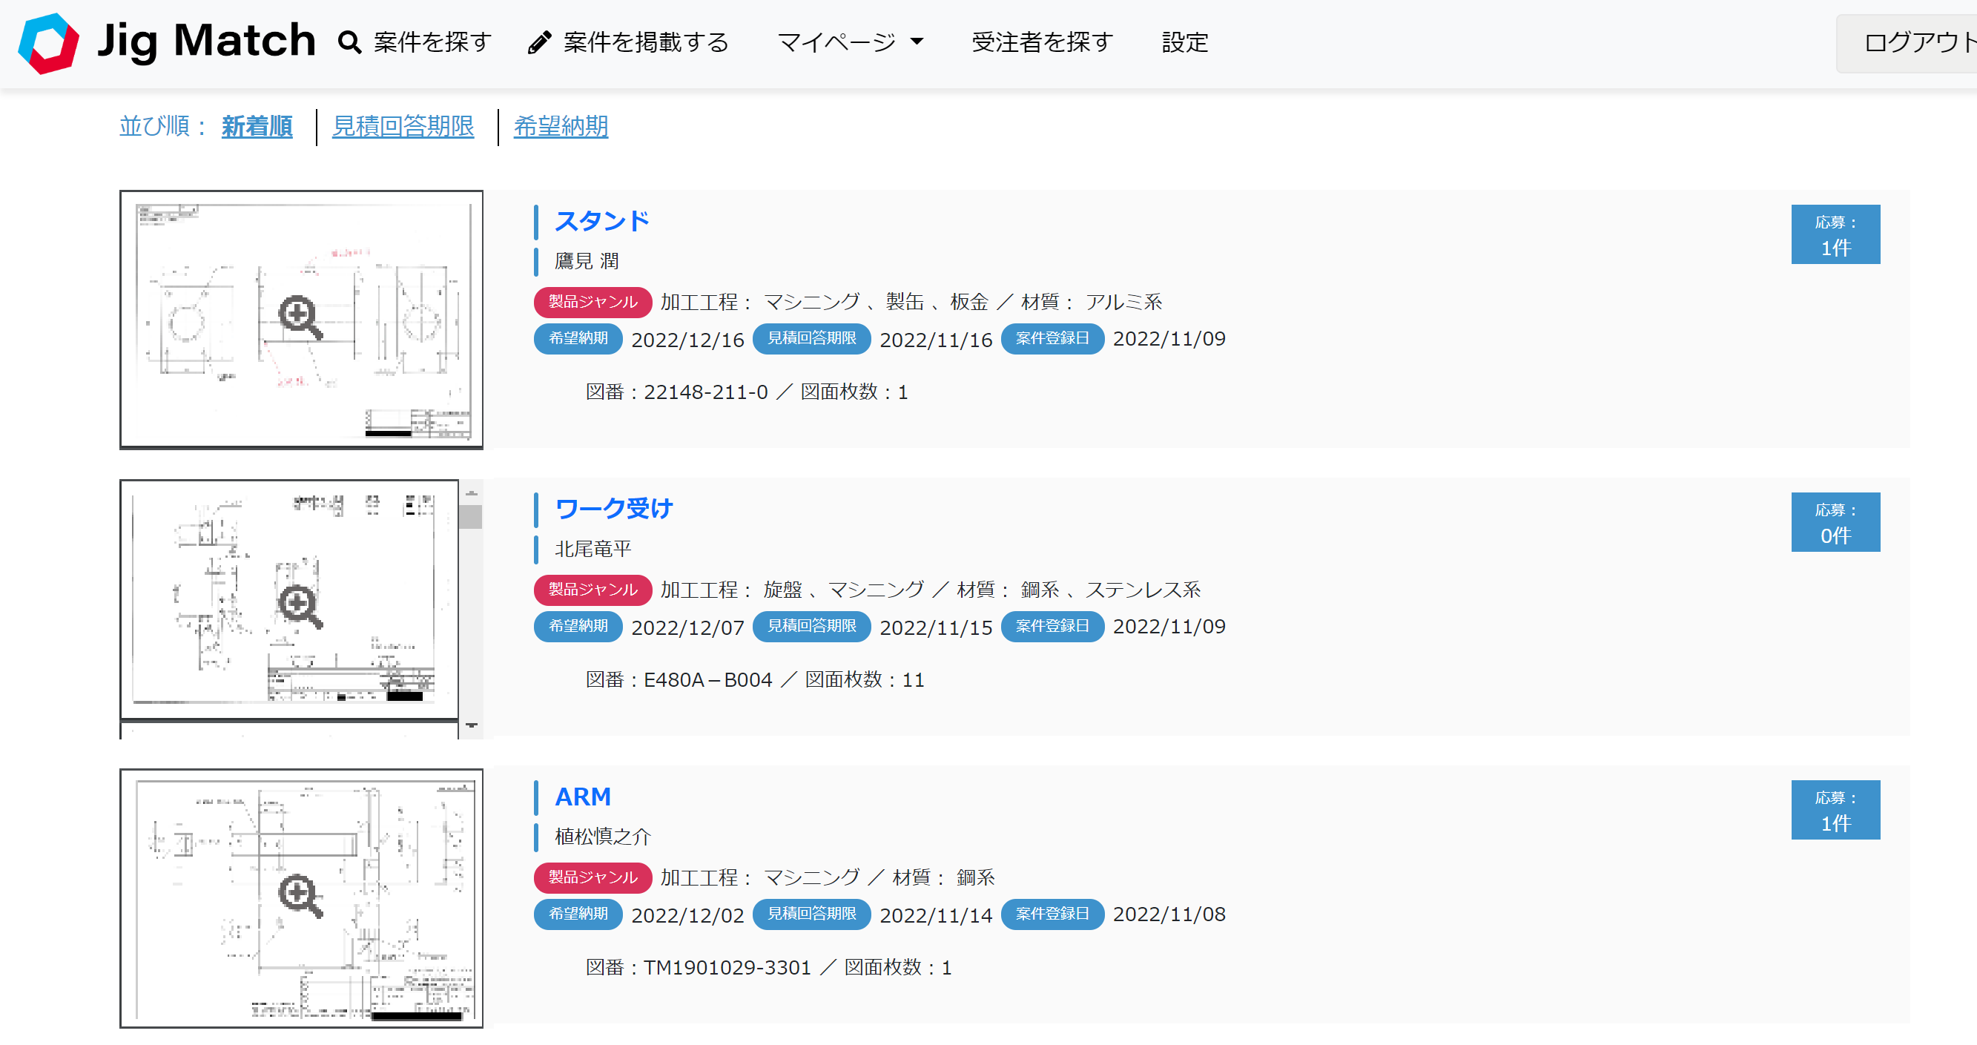1977x1045 pixels.
Task: Sort listings by 見積回答期限
Action: (x=403, y=127)
